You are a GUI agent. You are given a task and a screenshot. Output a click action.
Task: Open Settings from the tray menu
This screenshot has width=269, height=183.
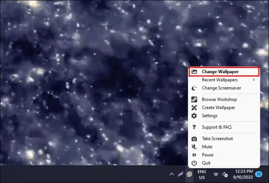[x=224, y=116]
